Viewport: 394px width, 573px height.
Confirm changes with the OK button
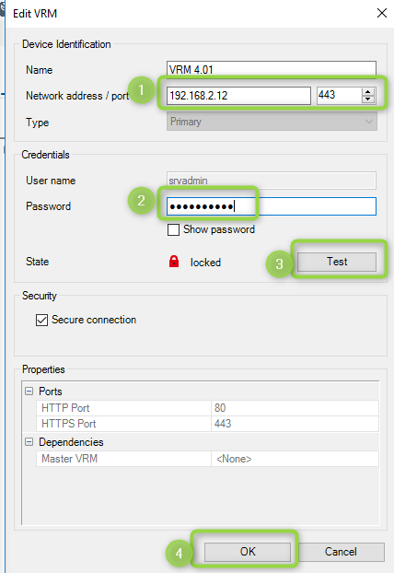tap(248, 552)
